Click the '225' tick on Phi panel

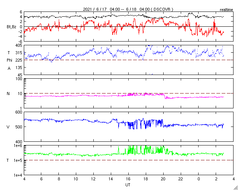point(19,60)
